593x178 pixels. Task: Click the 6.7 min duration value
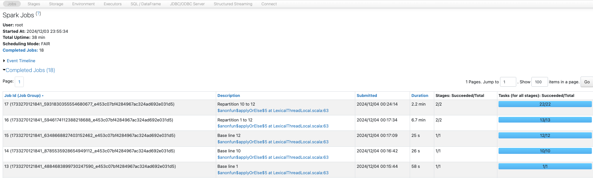418,120
